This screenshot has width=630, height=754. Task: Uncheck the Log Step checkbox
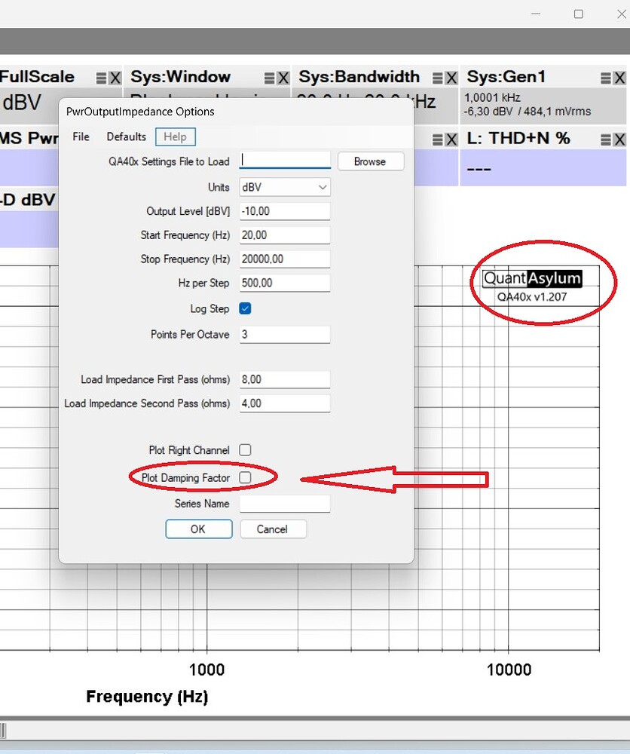(x=245, y=308)
